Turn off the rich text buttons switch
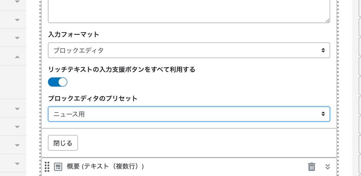 (x=57, y=82)
